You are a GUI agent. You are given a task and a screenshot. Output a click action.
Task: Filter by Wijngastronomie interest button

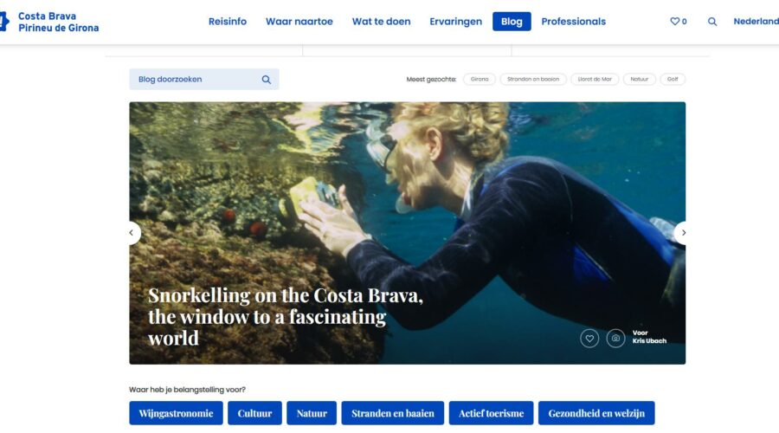(176, 413)
